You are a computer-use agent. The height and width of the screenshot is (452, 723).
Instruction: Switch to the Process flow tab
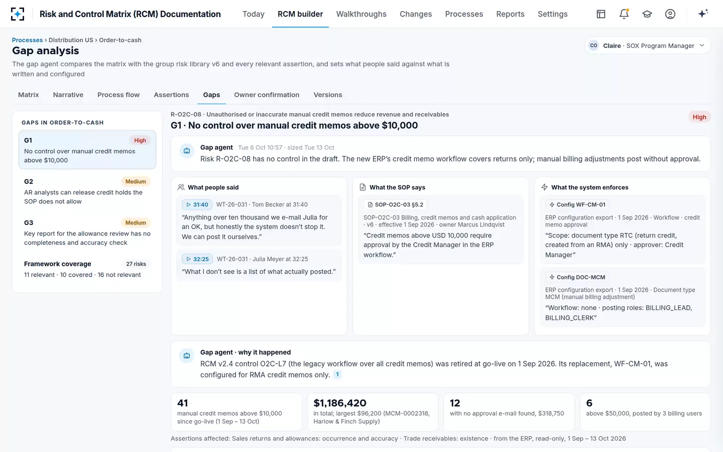point(118,95)
